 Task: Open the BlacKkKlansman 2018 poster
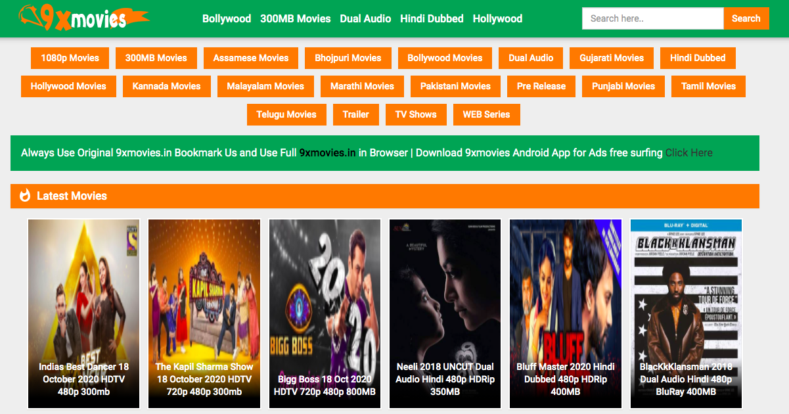pos(686,313)
